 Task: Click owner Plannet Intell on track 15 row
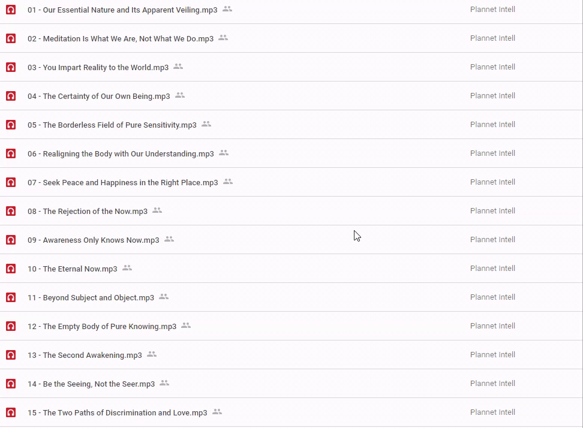pyautogui.click(x=492, y=412)
